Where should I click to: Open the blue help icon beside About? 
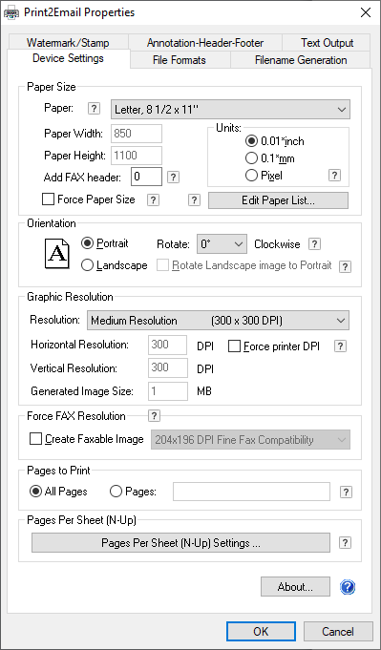tap(348, 587)
